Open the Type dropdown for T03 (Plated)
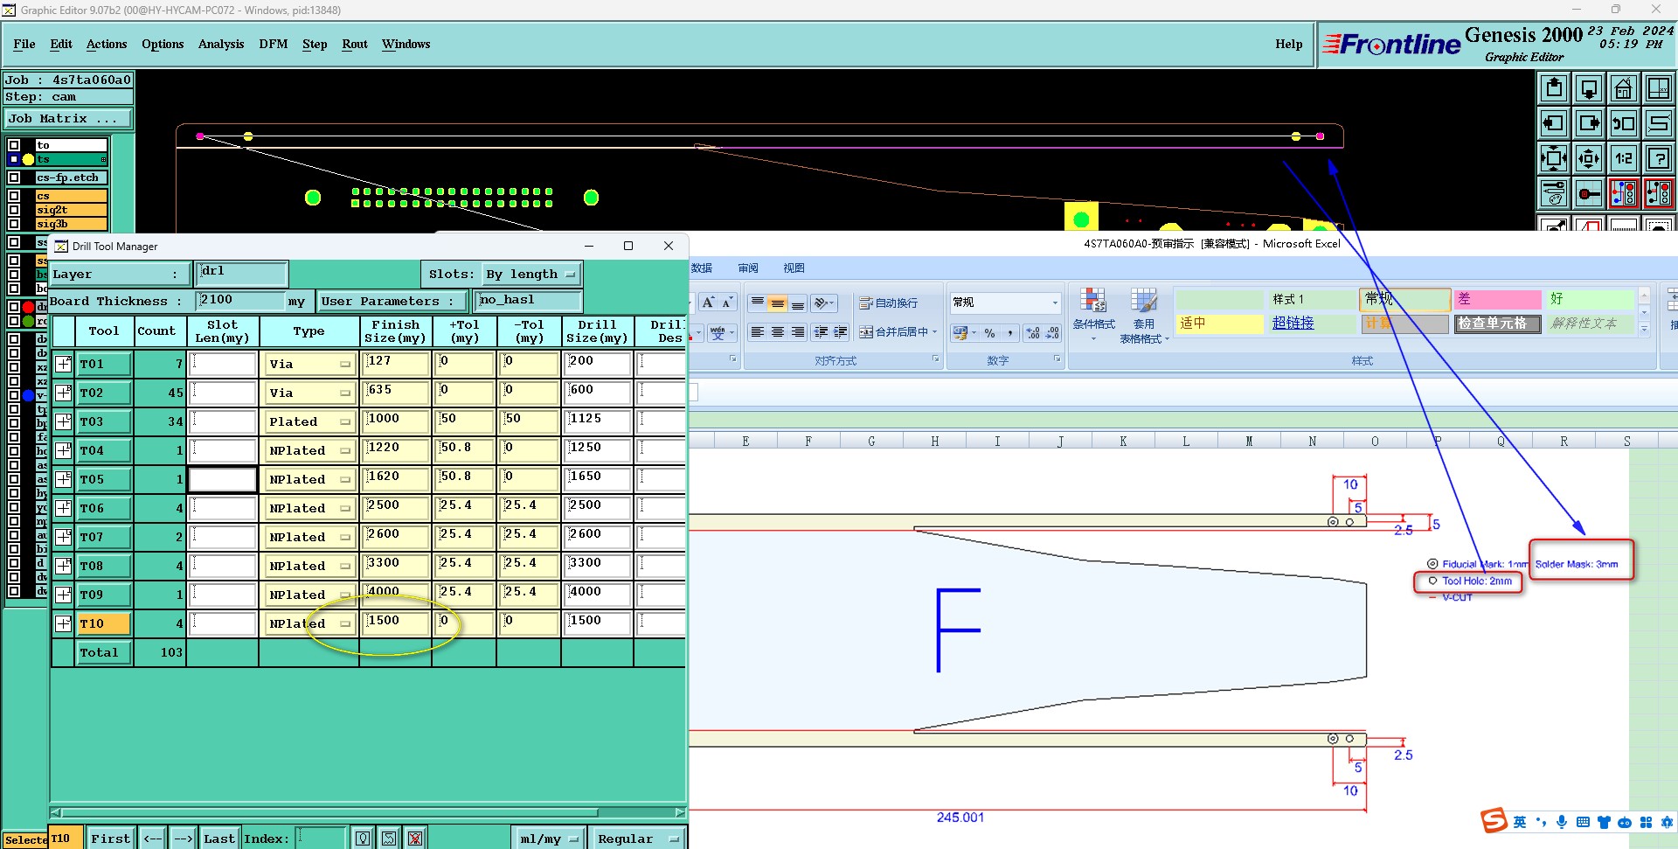 (309, 421)
